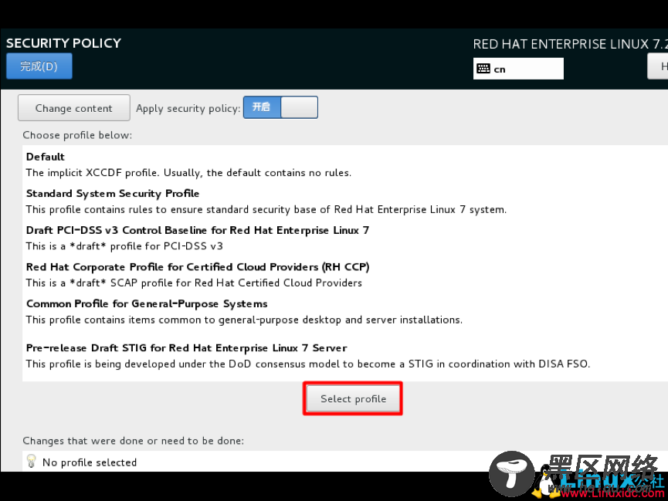Screen dimensions: 668x501
Task: Click 'This is a *draft* profile for PCI-DSS v3'
Action: pos(124,246)
